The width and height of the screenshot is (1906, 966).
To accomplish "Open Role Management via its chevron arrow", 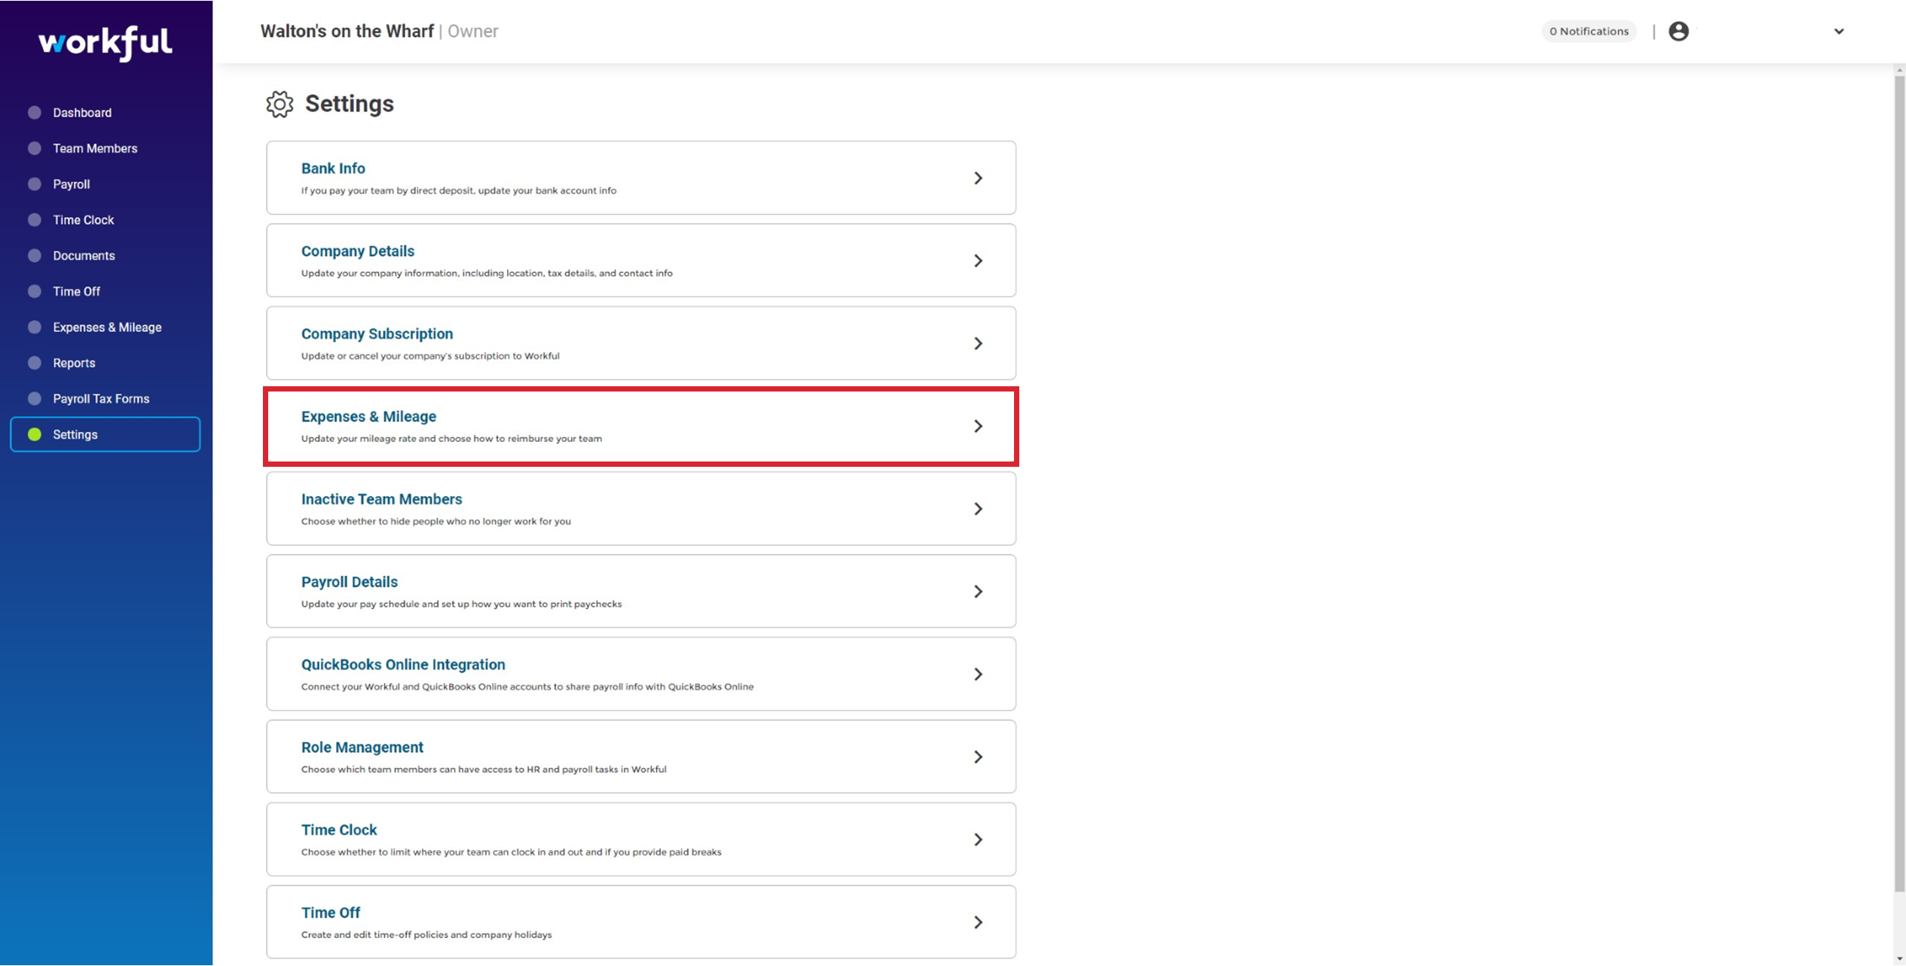I will coord(978,757).
